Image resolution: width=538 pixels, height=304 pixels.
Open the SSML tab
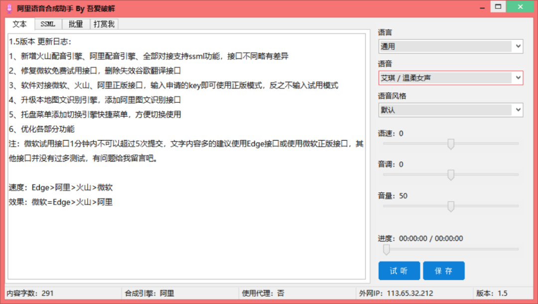48,24
